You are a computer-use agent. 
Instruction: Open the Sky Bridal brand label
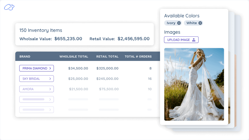tap(31, 79)
